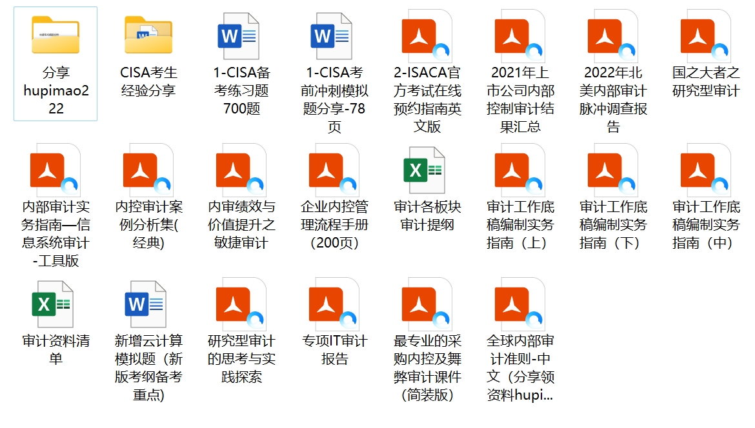Select the 2022年北美内部审计脉冲调查报告 PDF icon
The image size is (755, 428).
tap(612, 35)
